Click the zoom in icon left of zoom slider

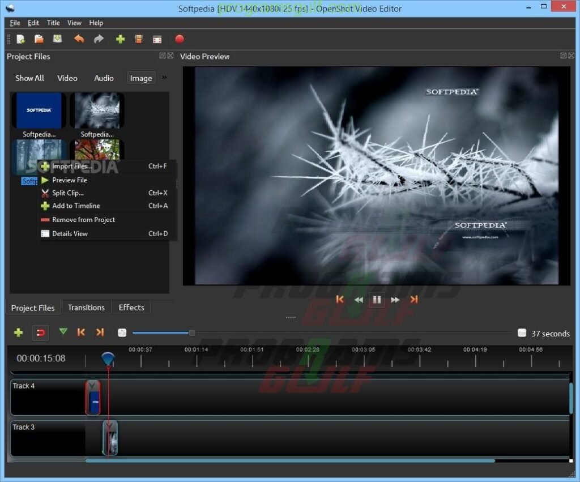point(122,333)
